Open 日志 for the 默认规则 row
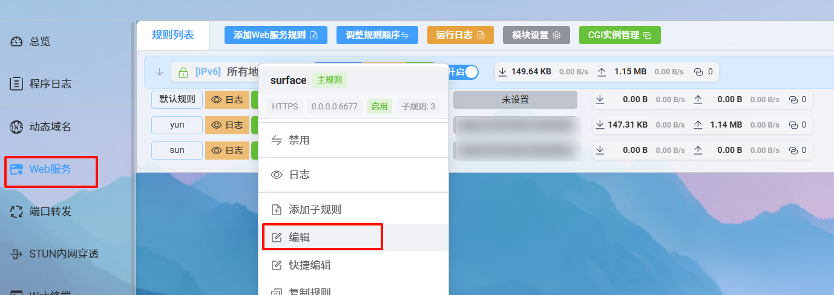Screen dimensions: 834x295 tap(227, 100)
